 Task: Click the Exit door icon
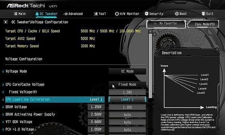pos(204,14)
